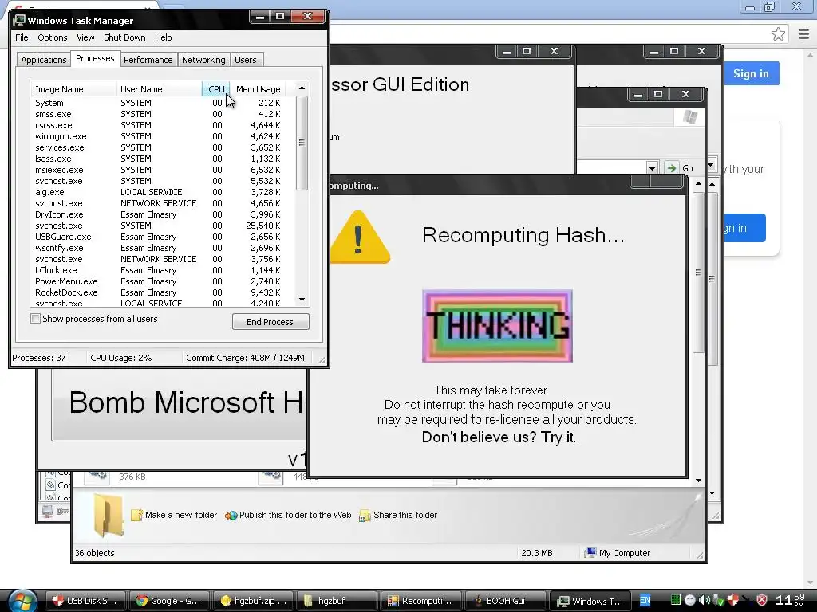
Task: Switch to hgzbuf.zip taskbar button
Action: [253, 601]
